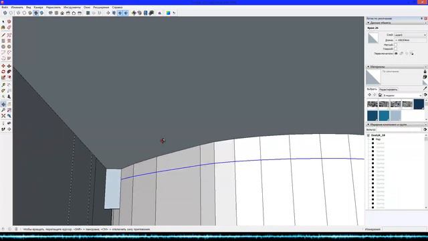428x241 pixels.
Task: Choose the Rotate tool
Action: pyautogui.click(x=3, y=72)
